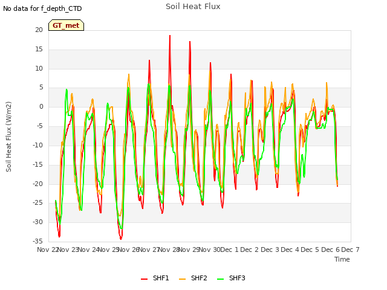Click the Dec 1 x-axis tick label
The width and height of the screenshot is (387, 290).
(x=229, y=250)
